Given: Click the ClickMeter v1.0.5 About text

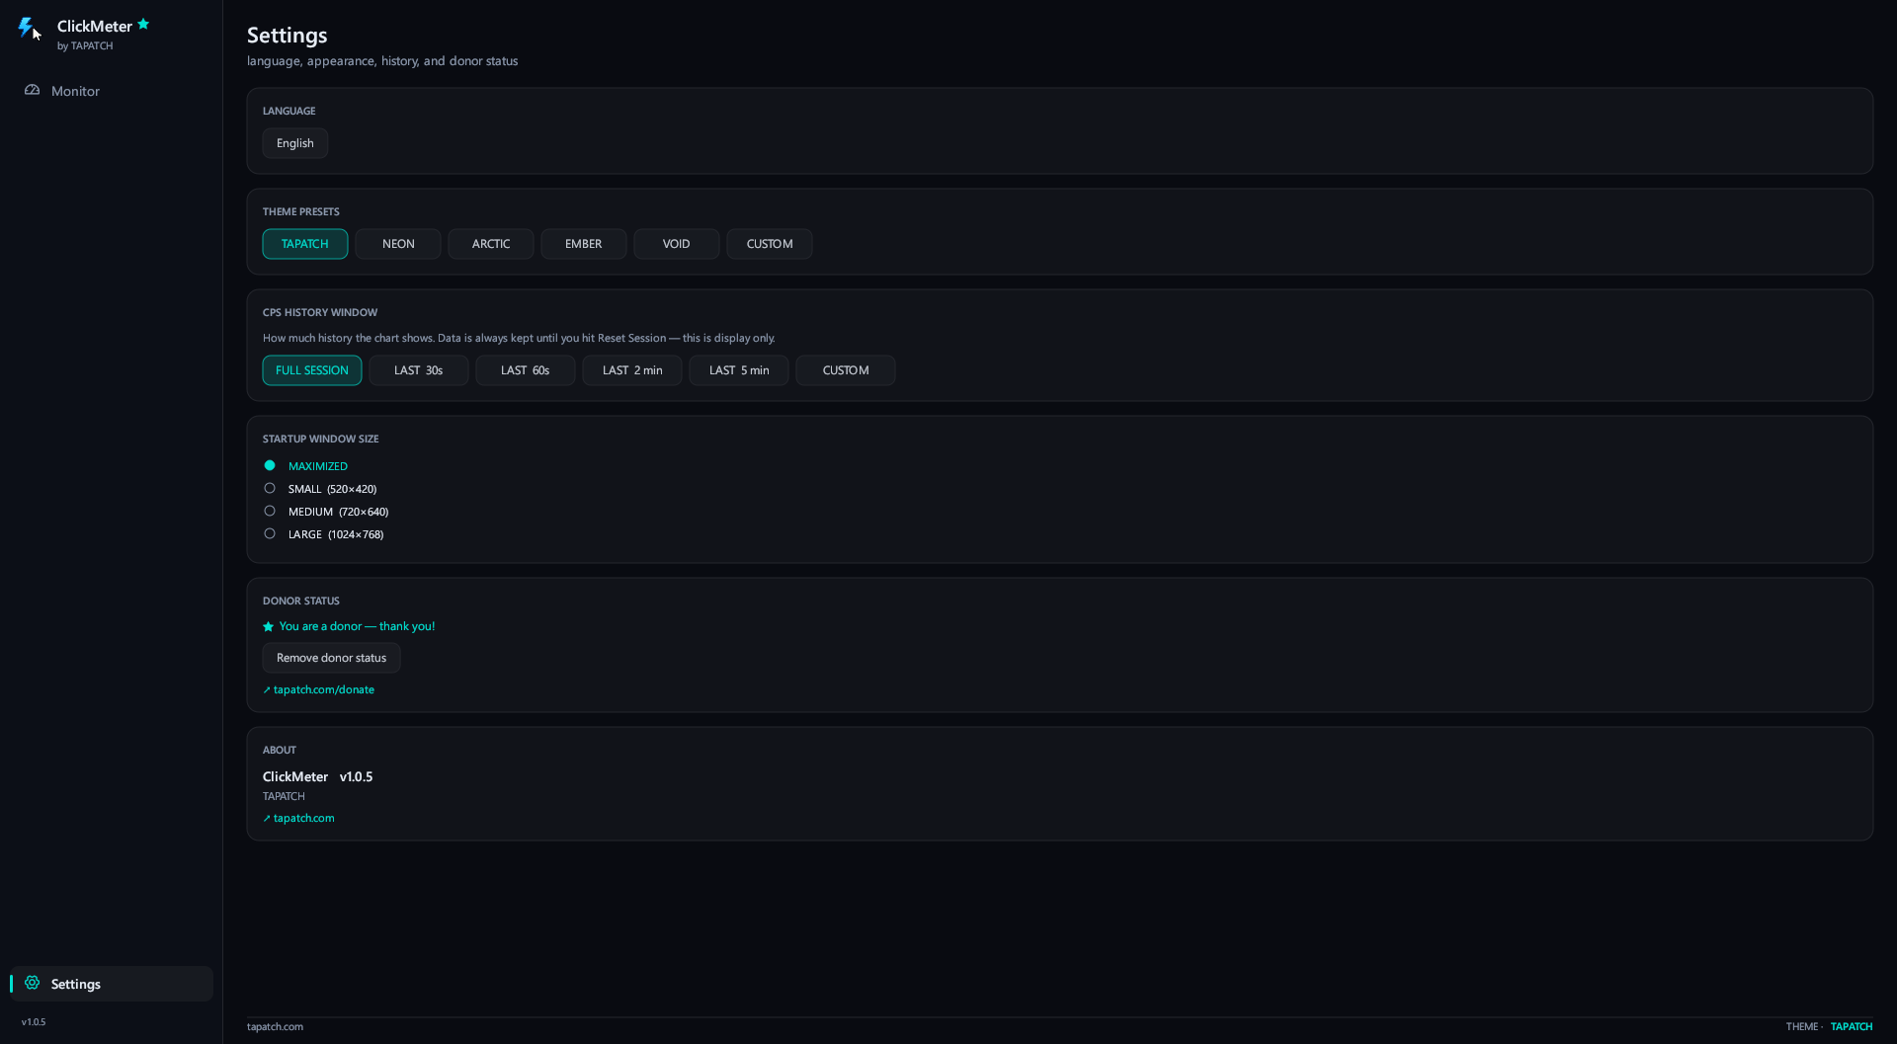Looking at the screenshot, I should pos(318,776).
